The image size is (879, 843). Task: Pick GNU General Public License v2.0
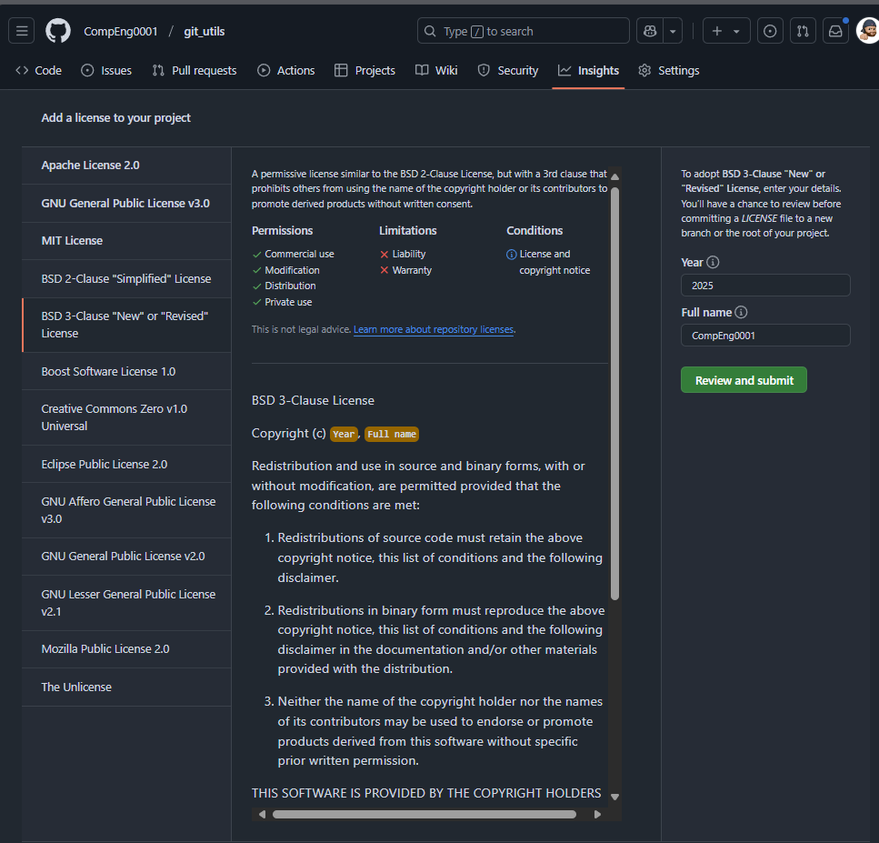pyautogui.click(x=126, y=557)
